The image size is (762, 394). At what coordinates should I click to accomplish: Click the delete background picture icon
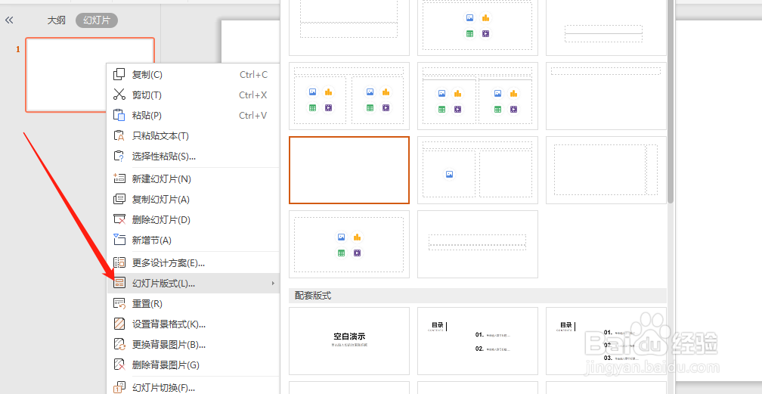(x=119, y=365)
